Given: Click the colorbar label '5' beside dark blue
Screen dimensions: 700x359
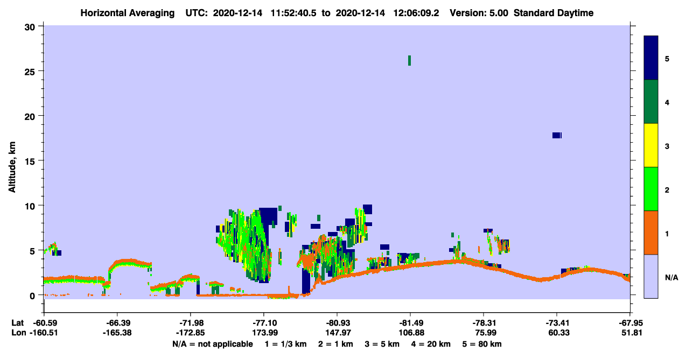Looking at the screenshot, I should tap(667, 59).
